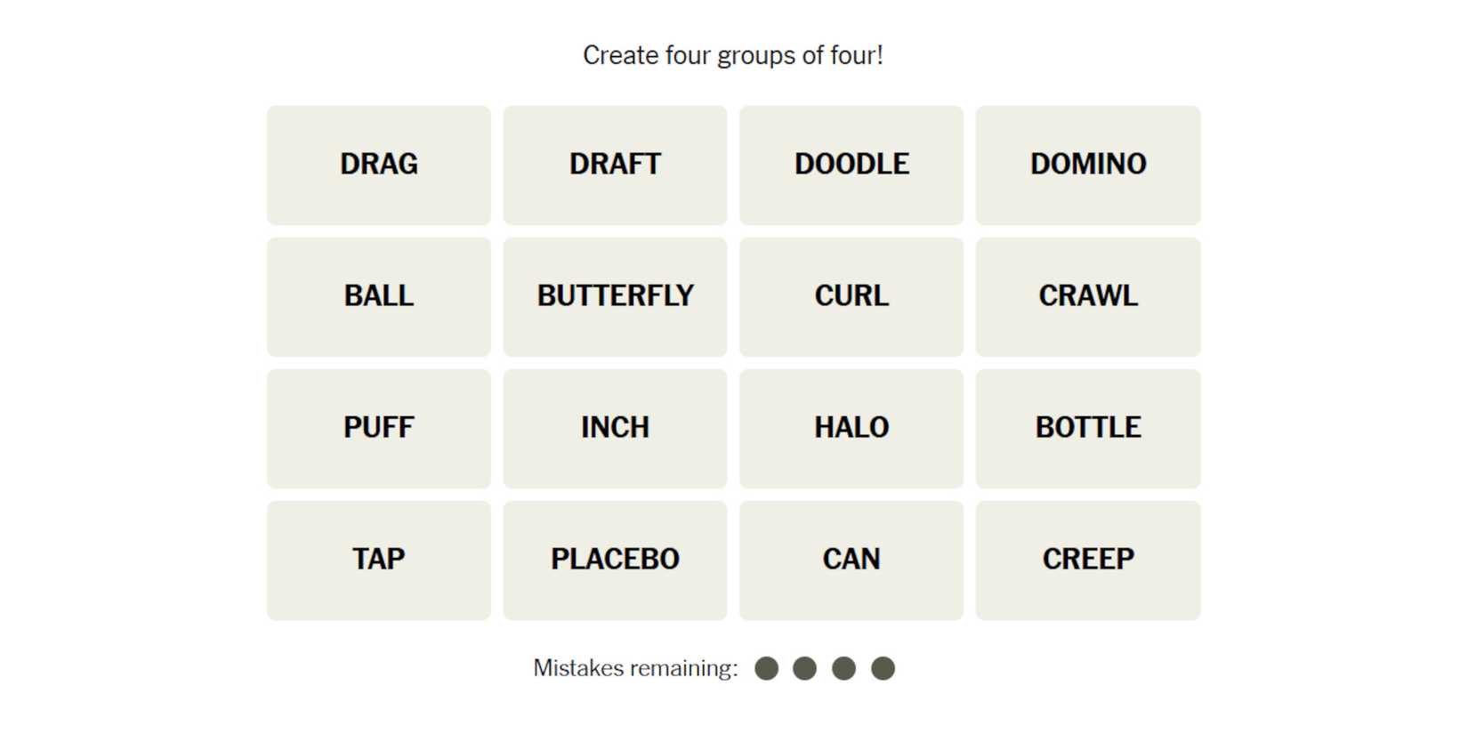This screenshot has width=1468, height=734.
Task: Select the PLACEBO tile
Action: [615, 560]
